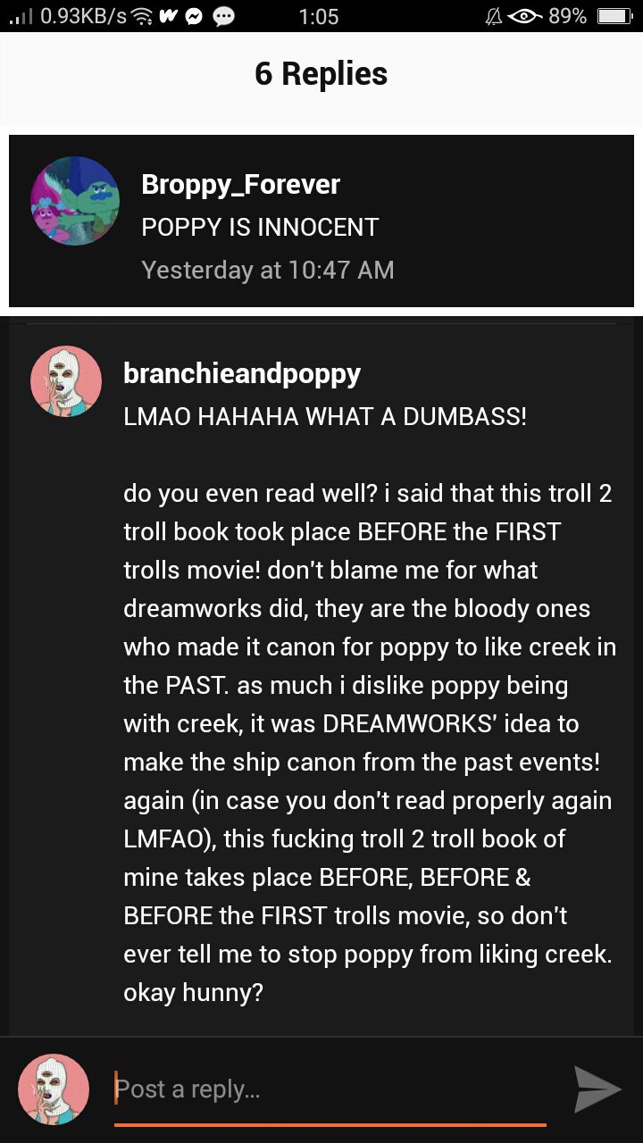Tap the Yesterday at 10:47 AM timestamp
643x1143 pixels.
[x=268, y=270]
